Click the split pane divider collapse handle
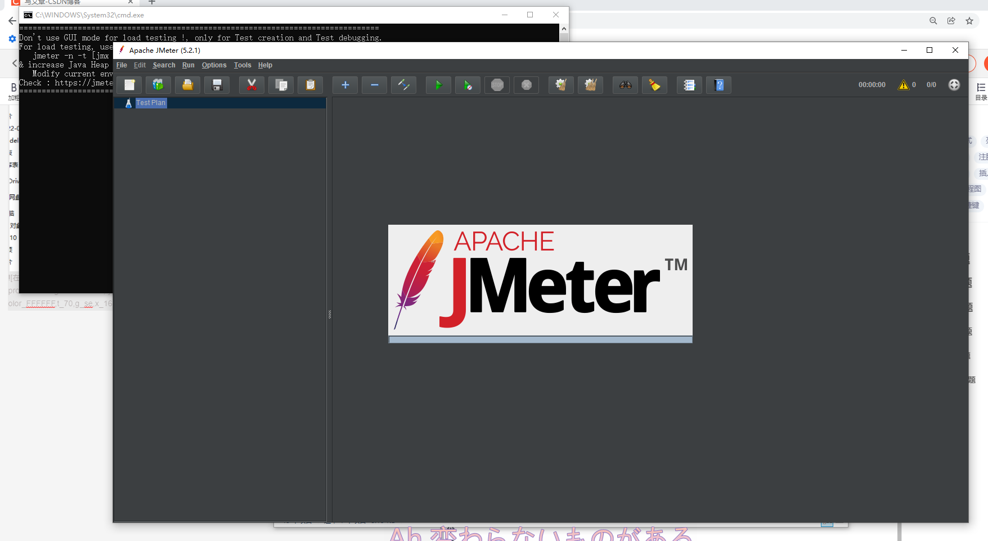Viewport: 988px width, 541px height. [330, 315]
